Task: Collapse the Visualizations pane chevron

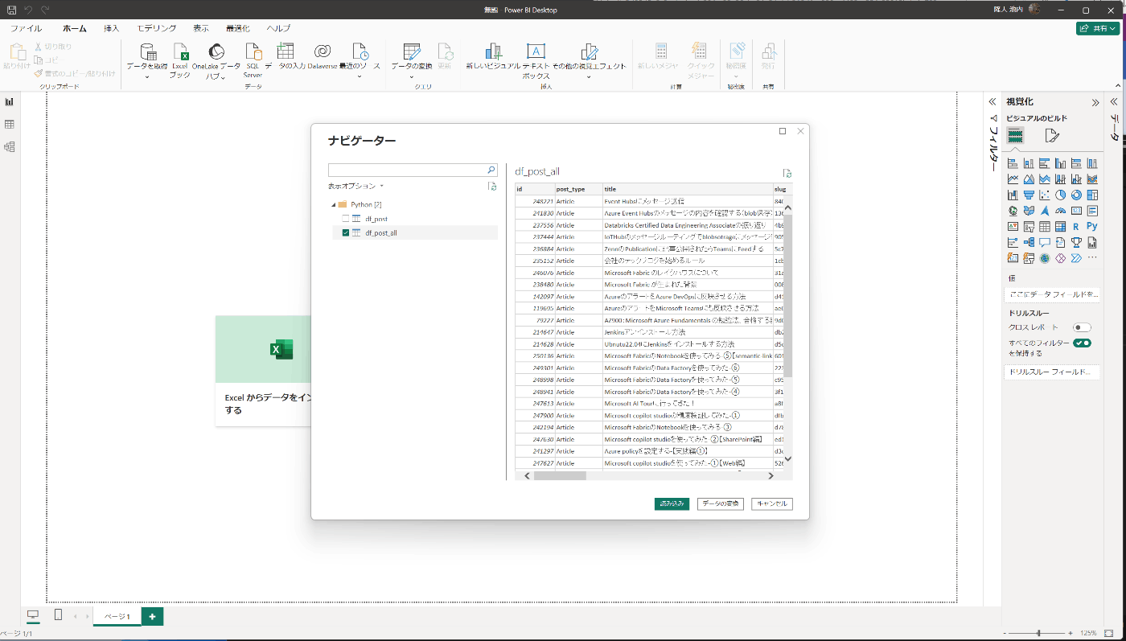Action: point(1095,102)
